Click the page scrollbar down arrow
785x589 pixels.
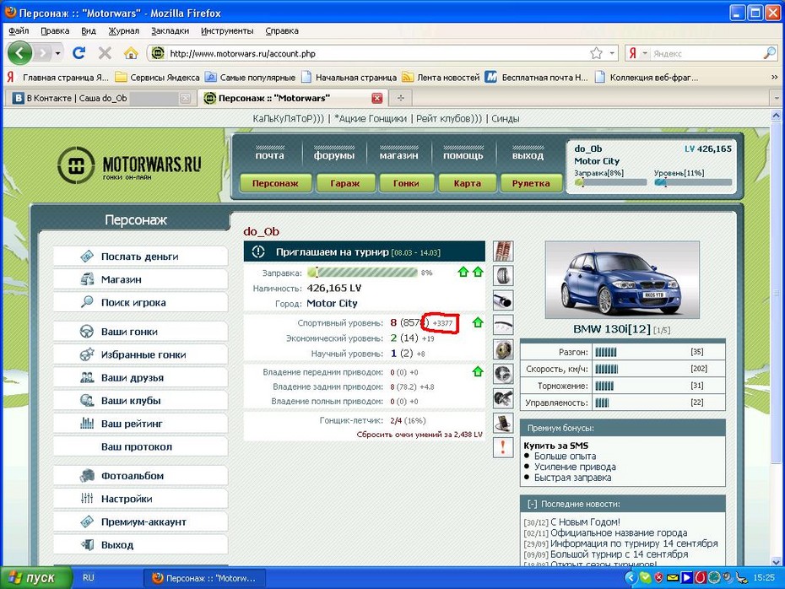click(x=776, y=561)
